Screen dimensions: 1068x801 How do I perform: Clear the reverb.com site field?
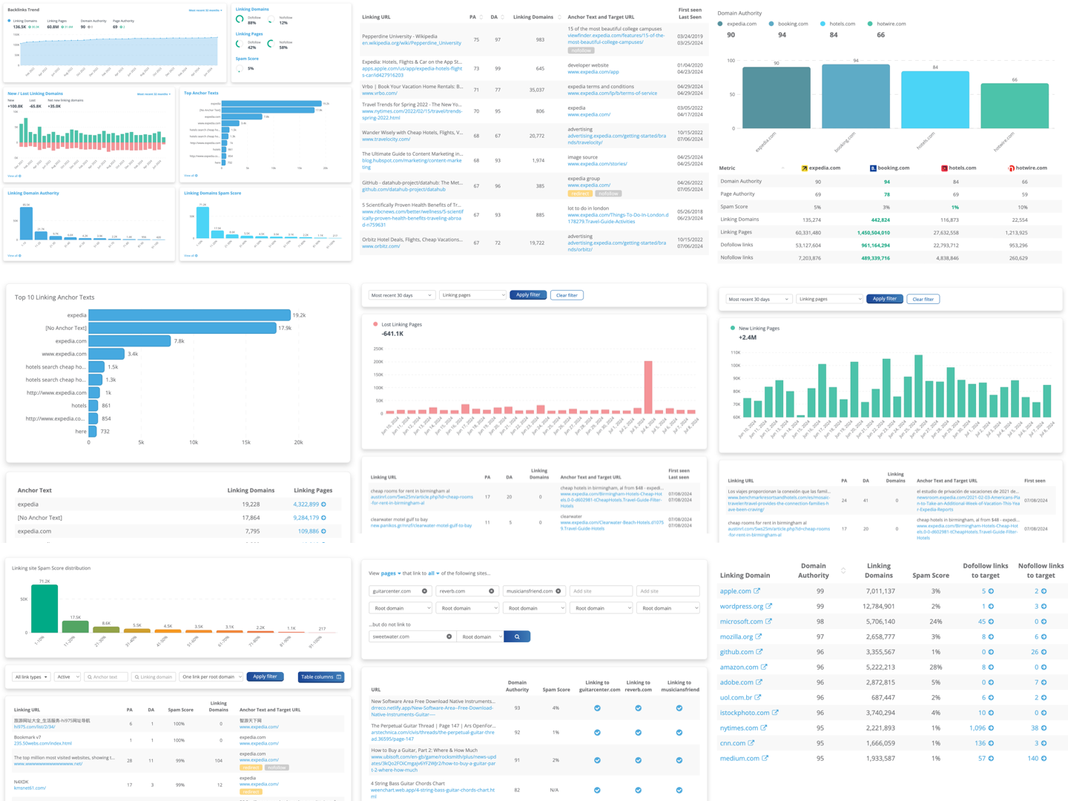pyautogui.click(x=491, y=591)
